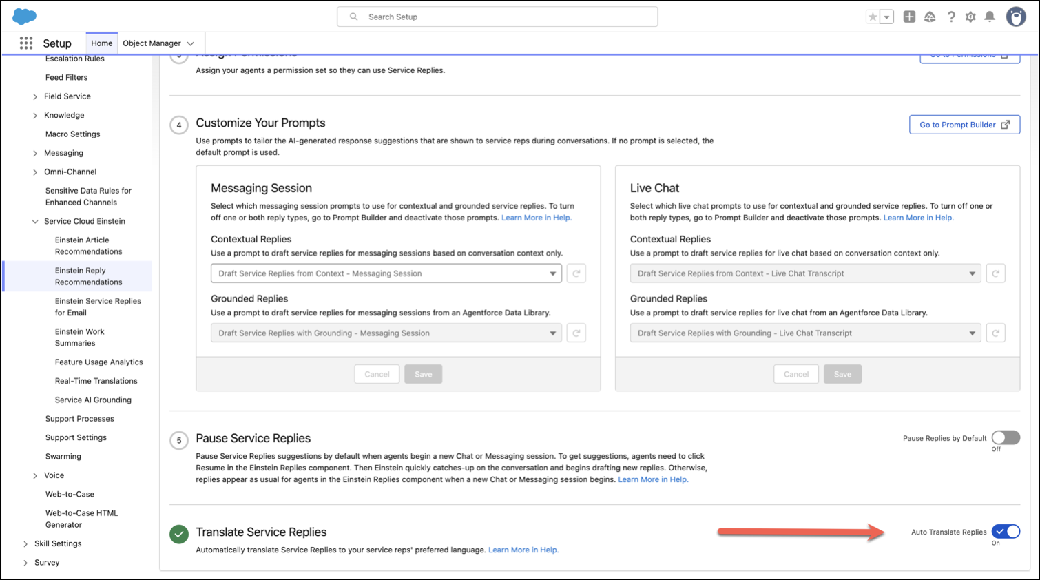The height and width of the screenshot is (580, 1040).
Task: Collapse the Service Cloud Einstein node
Action: click(x=35, y=222)
